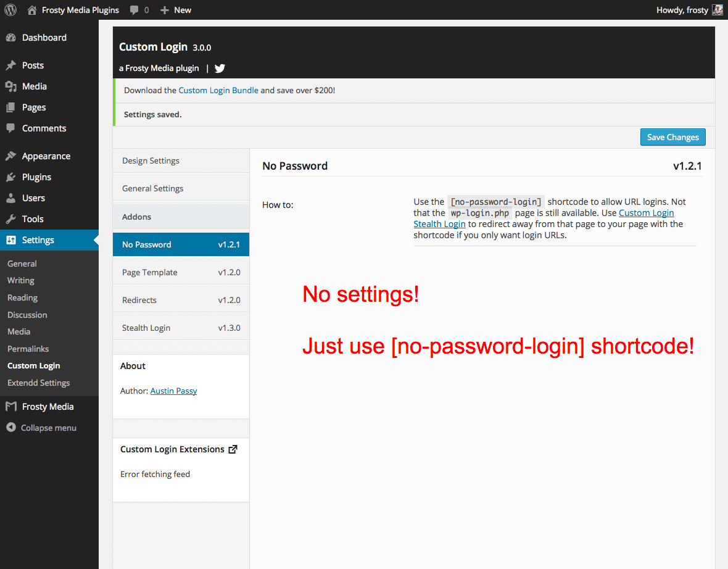728x569 pixels.
Task: Click 'Settings saved.' notice text
Action: [x=153, y=114]
